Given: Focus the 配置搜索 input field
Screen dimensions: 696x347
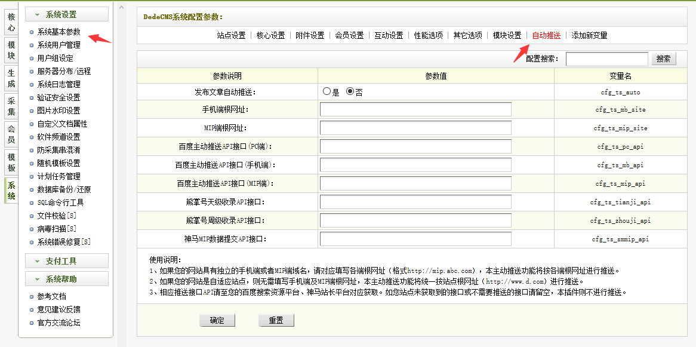Looking at the screenshot, I should [x=607, y=59].
